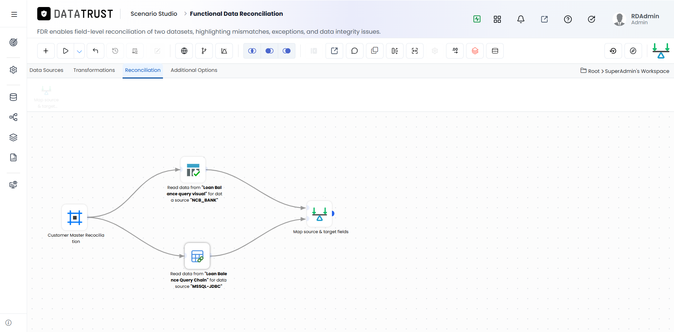Open report document icon in sidebar
The image size is (674, 332).
pos(13,157)
